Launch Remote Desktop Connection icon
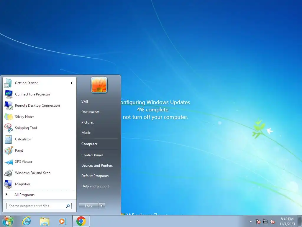The width and height of the screenshot is (302, 227). [8, 106]
